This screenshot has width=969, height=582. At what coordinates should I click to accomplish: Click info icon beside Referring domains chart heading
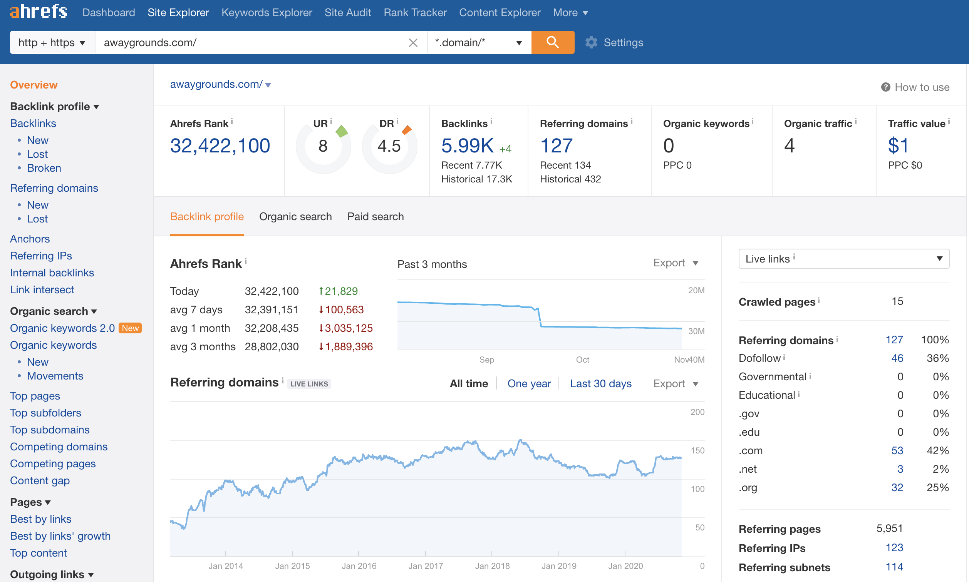[282, 380]
